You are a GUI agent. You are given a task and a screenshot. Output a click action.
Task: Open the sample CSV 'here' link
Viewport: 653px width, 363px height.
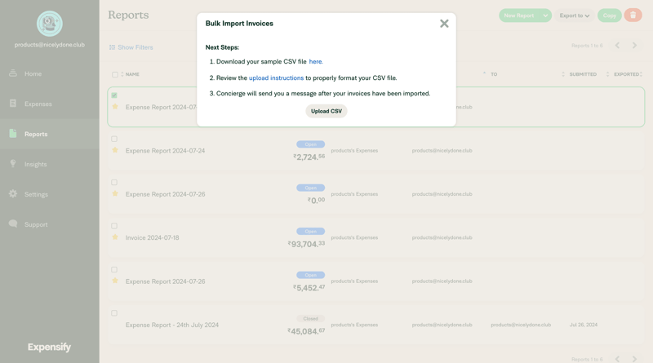tap(316, 62)
